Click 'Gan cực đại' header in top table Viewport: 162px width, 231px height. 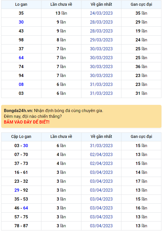141,4
